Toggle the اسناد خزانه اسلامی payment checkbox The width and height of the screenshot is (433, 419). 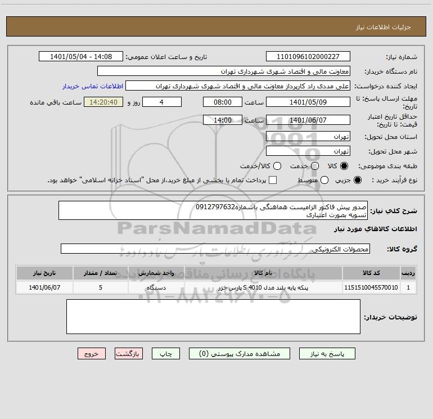point(273,181)
